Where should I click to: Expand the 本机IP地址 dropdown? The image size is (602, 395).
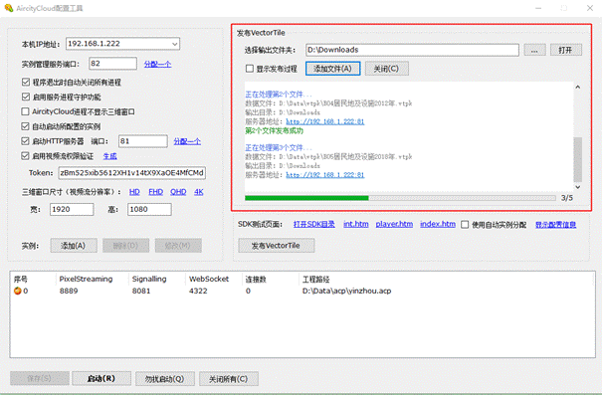[175, 44]
